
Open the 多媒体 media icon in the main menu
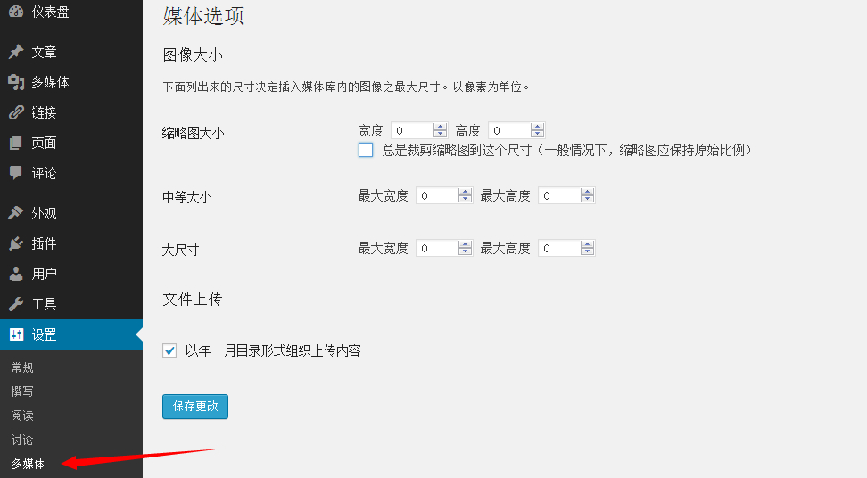coord(16,82)
